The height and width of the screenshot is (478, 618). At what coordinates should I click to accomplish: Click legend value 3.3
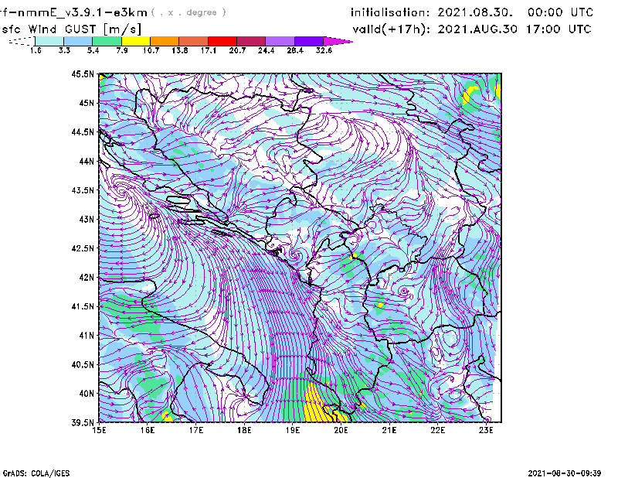coord(64,50)
